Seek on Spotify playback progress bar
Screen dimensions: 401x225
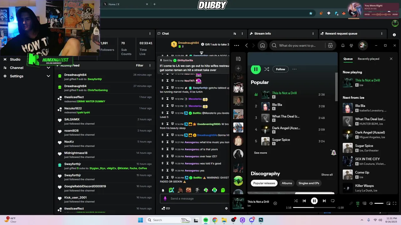click(314, 207)
